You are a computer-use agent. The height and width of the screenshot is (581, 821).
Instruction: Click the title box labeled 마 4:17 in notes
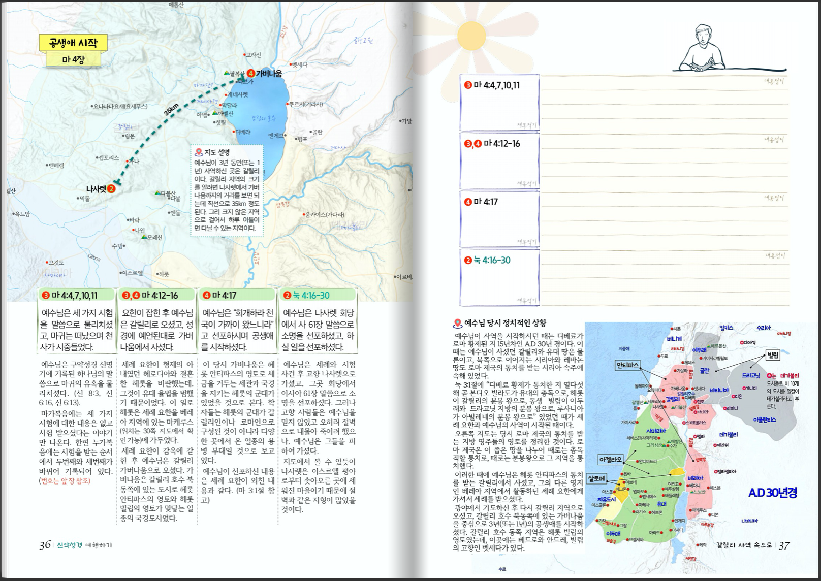coord(499,219)
